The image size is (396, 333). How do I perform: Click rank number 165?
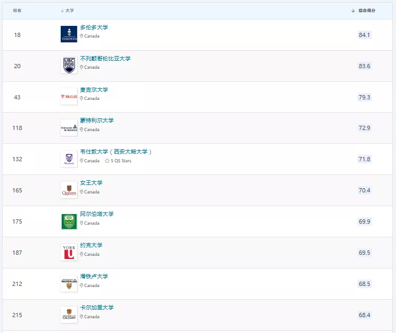click(17, 190)
